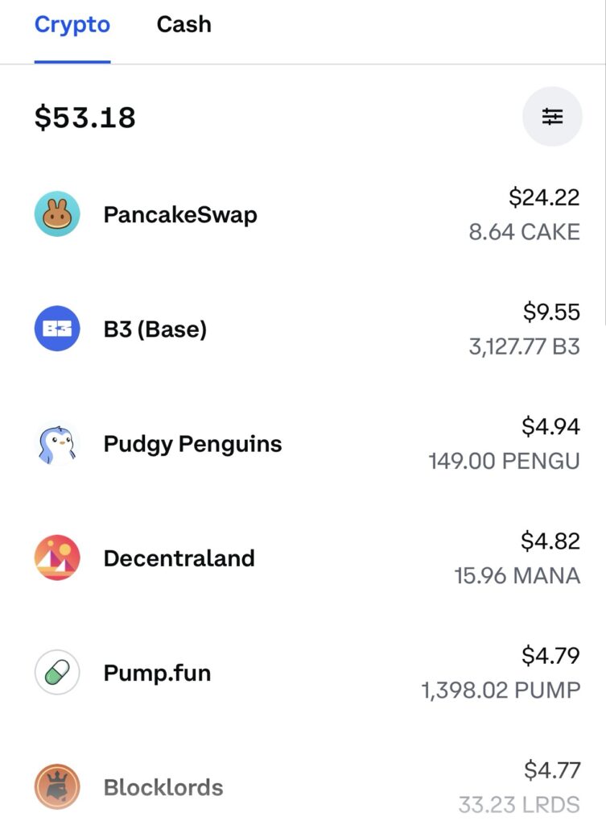
Task: Tap the Pump.fun pill icon
Action: pos(57,673)
